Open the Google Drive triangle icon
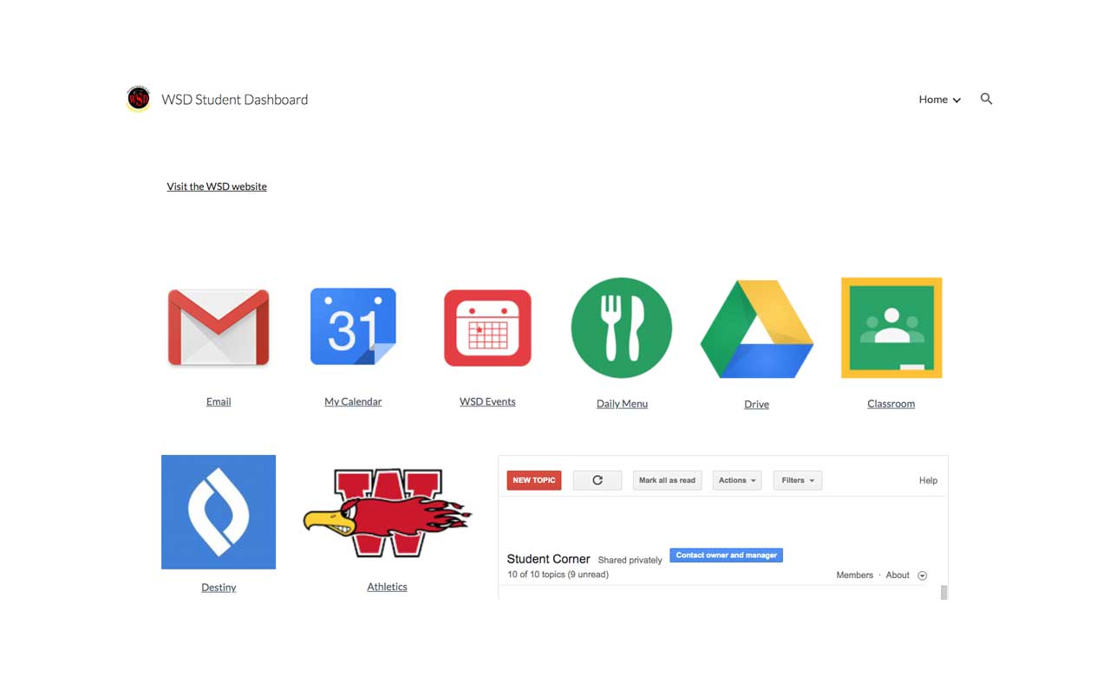The image size is (1110, 696). point(756,328)
